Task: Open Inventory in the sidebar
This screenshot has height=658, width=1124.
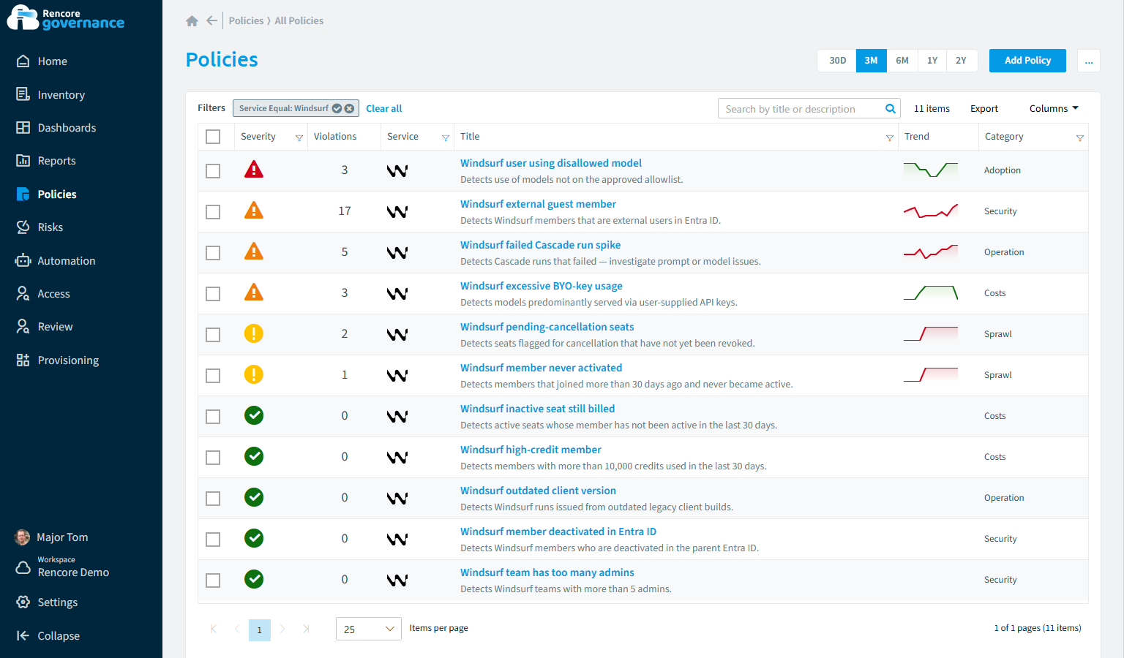Action: [x=50, y=95]
